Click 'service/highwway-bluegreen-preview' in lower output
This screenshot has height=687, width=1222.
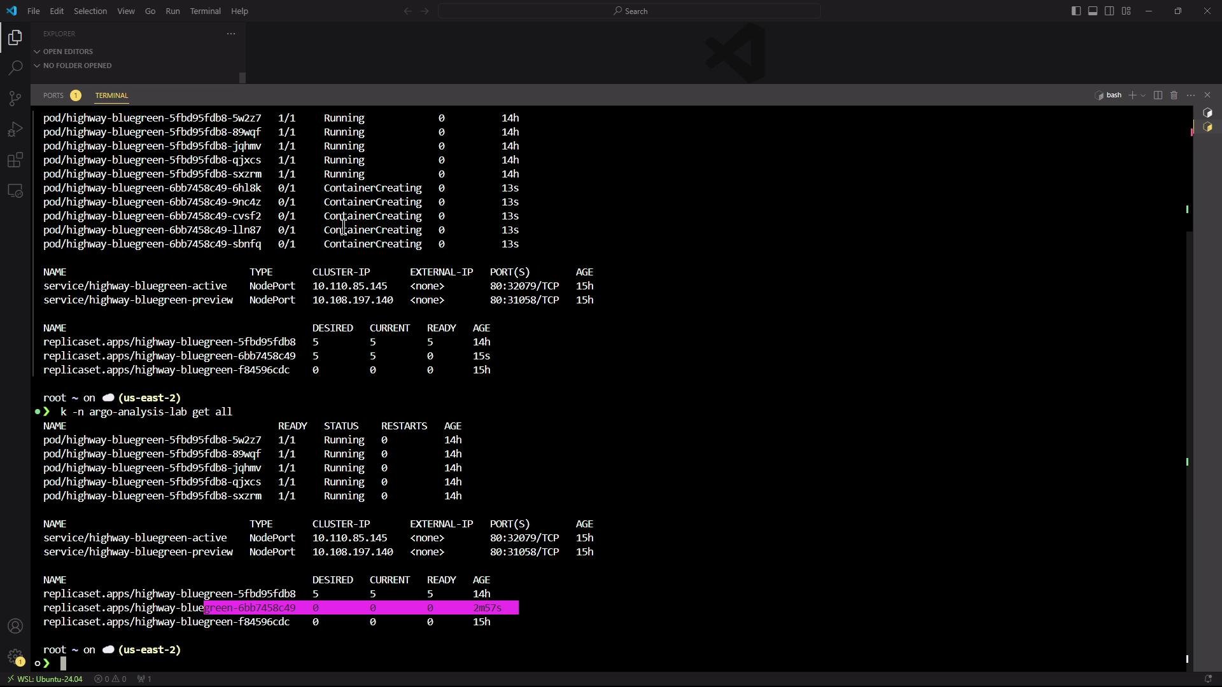(138, 552)
